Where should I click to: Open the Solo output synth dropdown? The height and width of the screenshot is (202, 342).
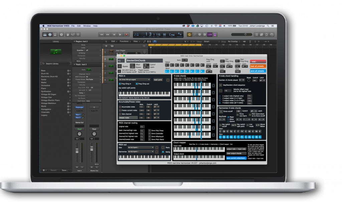(x=141, y=148)
